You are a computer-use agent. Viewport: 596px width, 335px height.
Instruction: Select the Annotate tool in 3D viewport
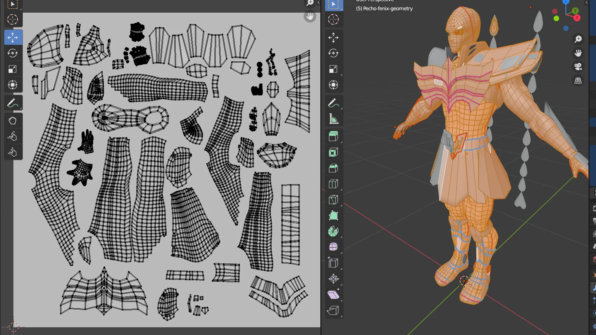(x=334, y=103)
